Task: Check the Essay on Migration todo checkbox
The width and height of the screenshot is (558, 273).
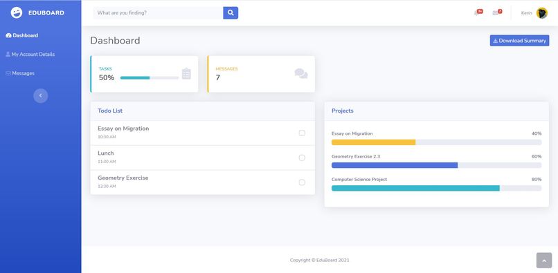Action: coord(302,133)
